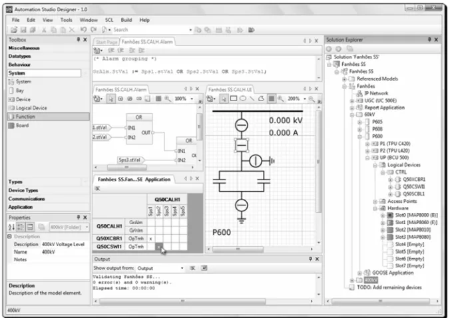The image size is (450, 318).
Task: Open the Build menu
Action: click(126, 20)
